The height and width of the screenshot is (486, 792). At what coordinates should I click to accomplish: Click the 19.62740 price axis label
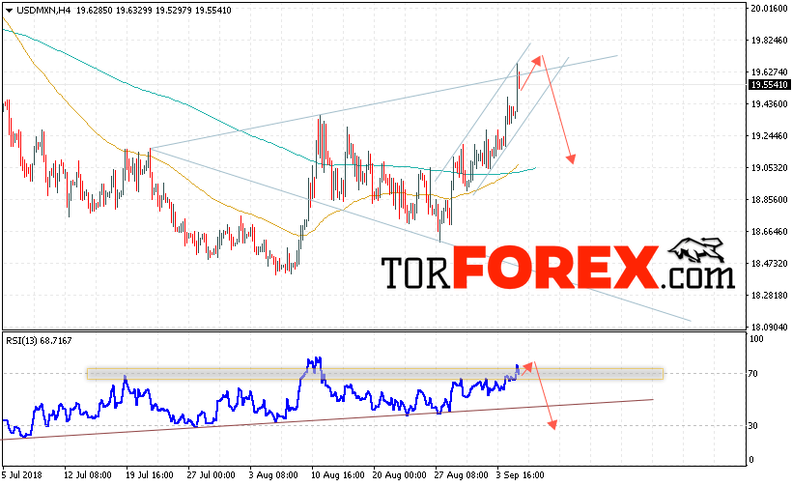(x=769, y=72)
